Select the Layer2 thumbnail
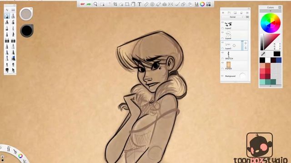Screen dimensions: 291x163 228,24
